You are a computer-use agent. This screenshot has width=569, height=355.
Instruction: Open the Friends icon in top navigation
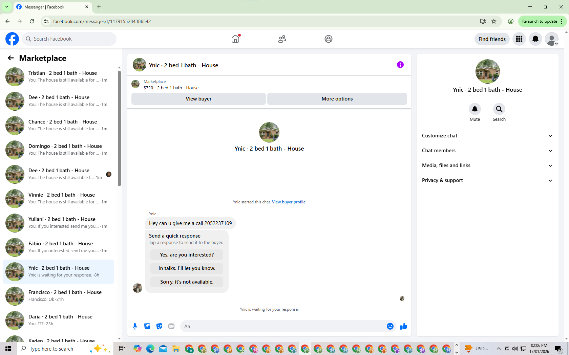(x=282, y=39)
